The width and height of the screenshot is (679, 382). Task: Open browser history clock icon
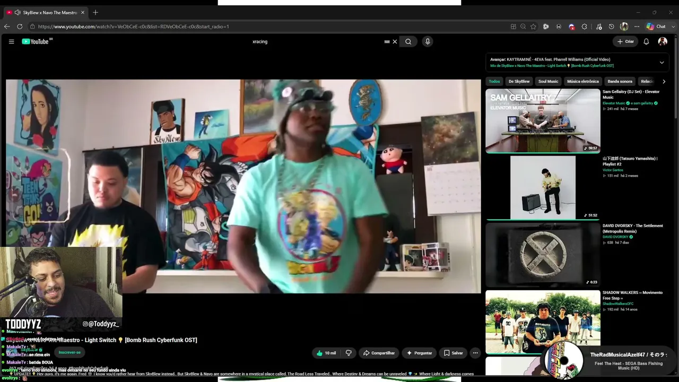tap(611, 27)
